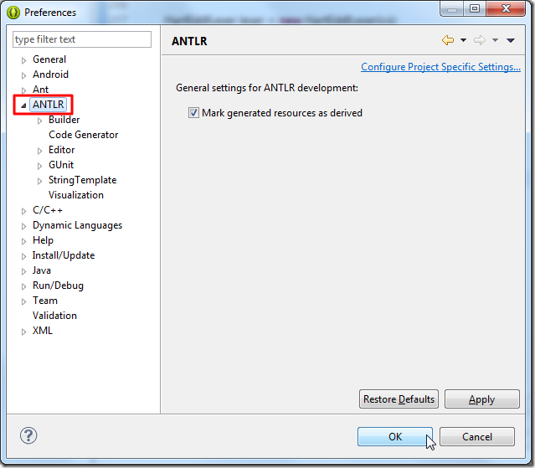
Task: Click the back navigation arrow icon
Action: click(448, 40)
